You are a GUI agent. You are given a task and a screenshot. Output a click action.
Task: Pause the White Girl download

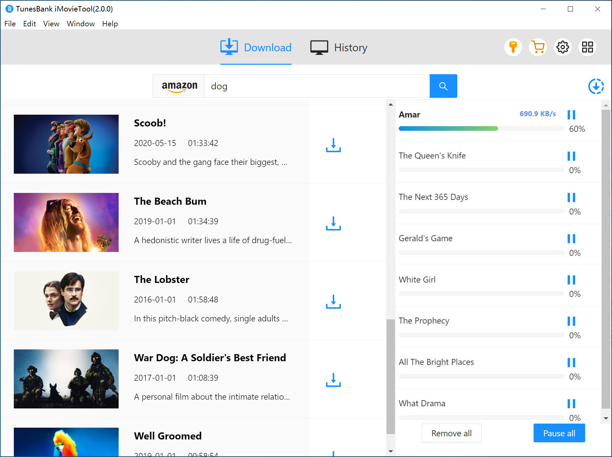[x=571, y=280]
